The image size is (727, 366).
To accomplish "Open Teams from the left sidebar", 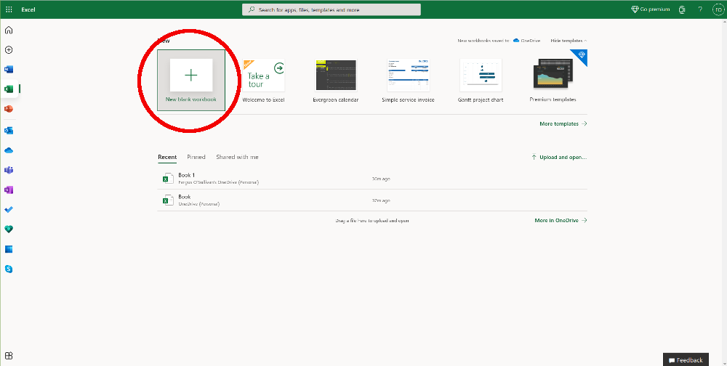I will 9,170.
